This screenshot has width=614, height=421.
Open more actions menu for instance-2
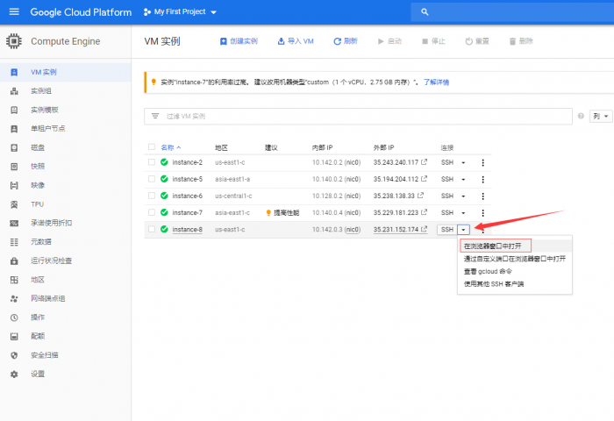482,162
